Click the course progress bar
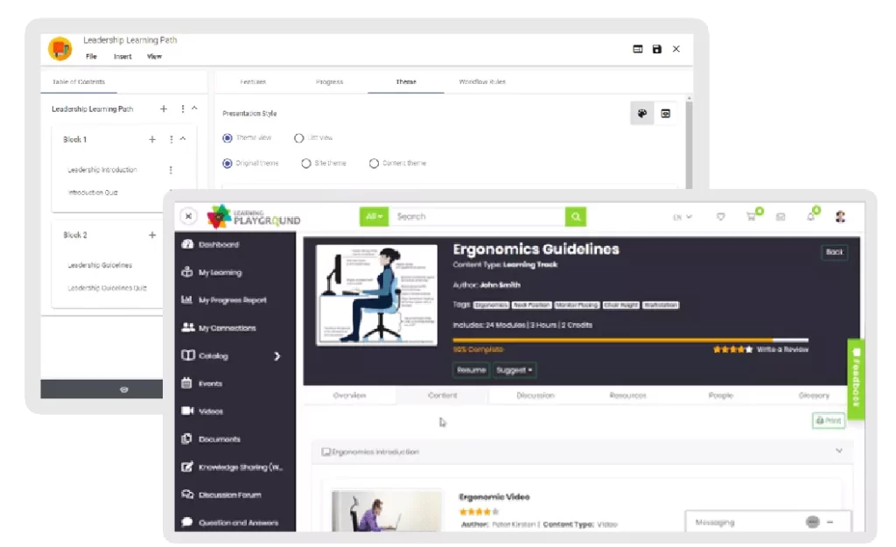 [x=630, y=340]
